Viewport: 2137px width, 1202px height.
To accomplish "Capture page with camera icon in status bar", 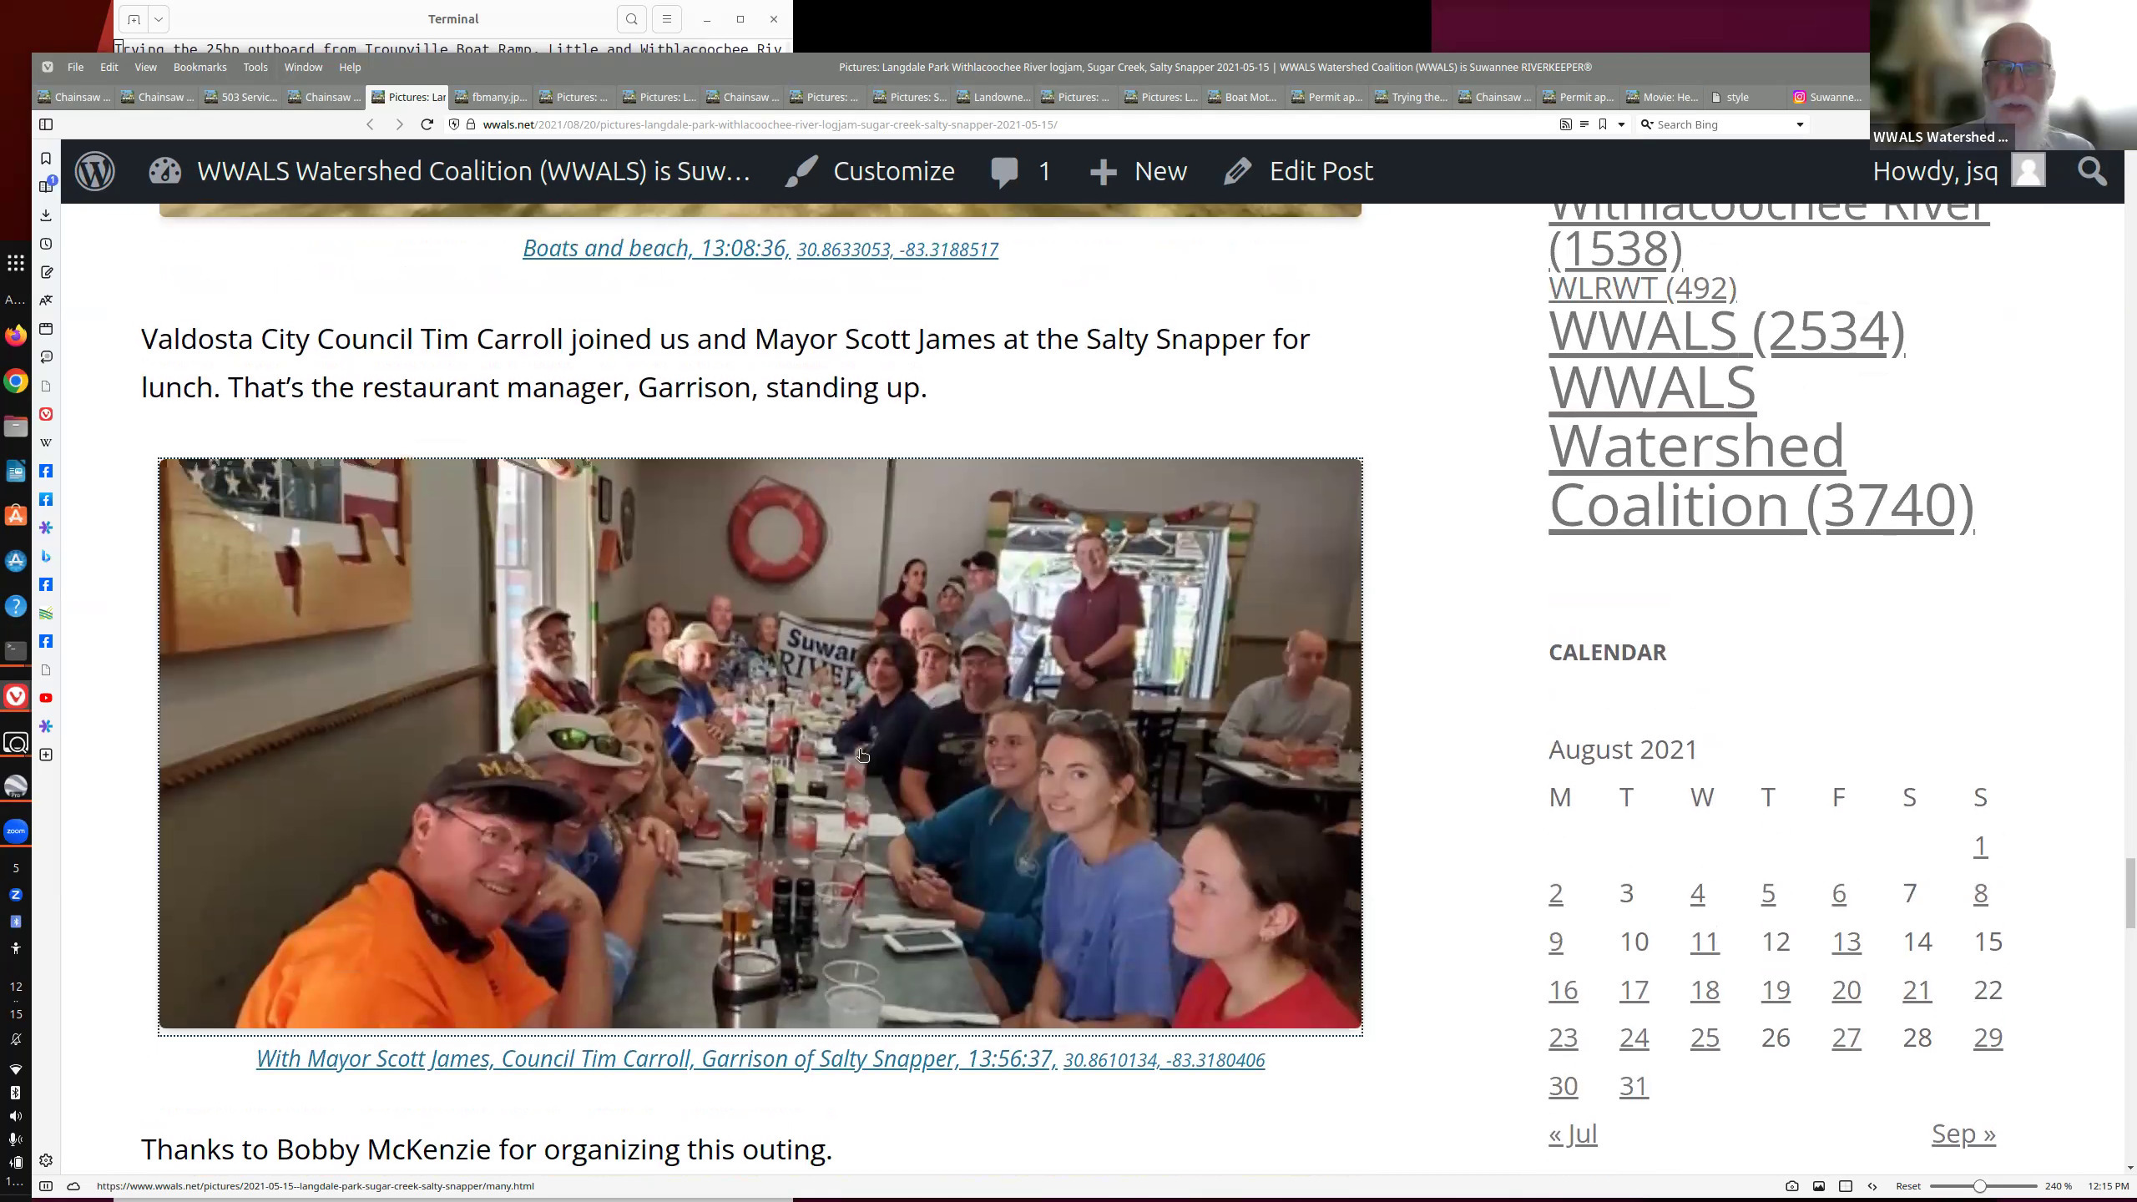I will click(x=1791, y=1186).
